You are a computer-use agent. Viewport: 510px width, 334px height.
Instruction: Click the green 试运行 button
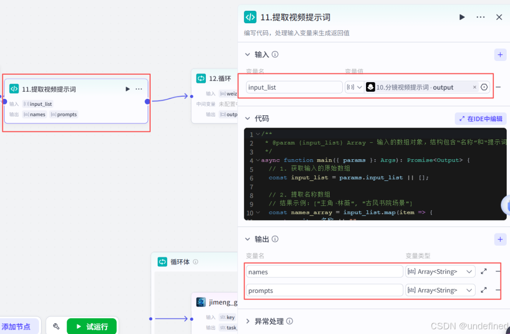coord(92,326)
